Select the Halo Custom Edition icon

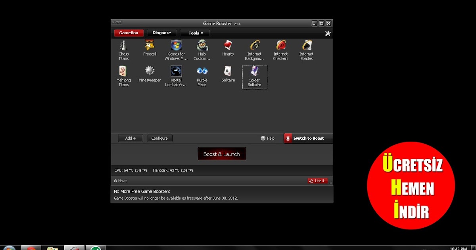[x=202, y=45]
